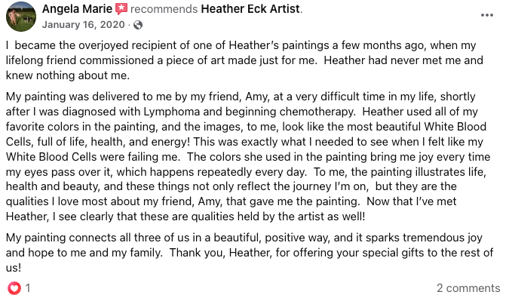Expand the 2 comments link
The height and width of the screenshot is (301, 506).
(468, 287)
